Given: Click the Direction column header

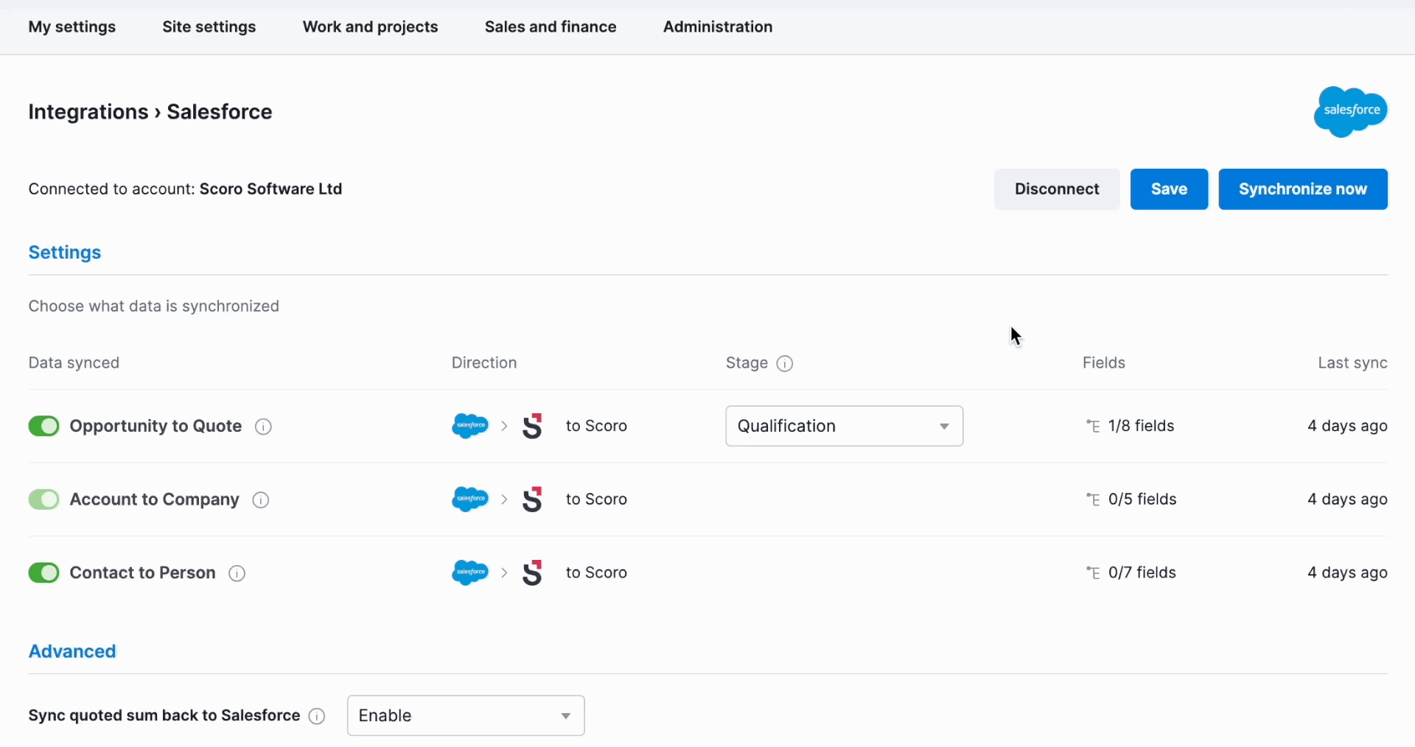Looking at the screenshot, I should [484, 363].
